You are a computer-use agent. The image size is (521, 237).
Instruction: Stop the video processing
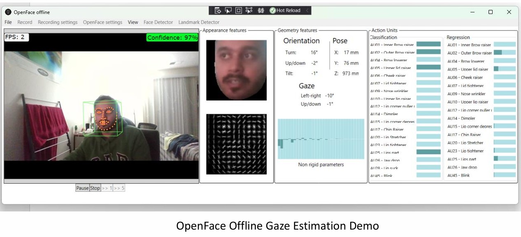pyautogui.click(x=95, y=188)
